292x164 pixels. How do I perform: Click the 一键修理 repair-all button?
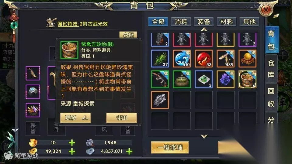[170, 148]
